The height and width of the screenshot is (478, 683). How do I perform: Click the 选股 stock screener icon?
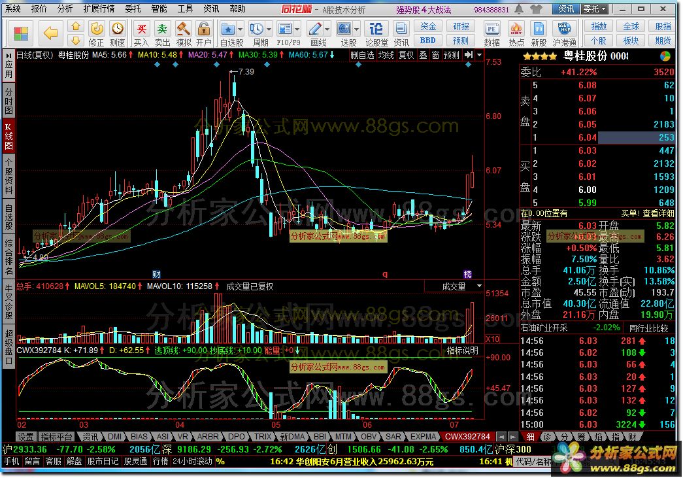(344, 29)
